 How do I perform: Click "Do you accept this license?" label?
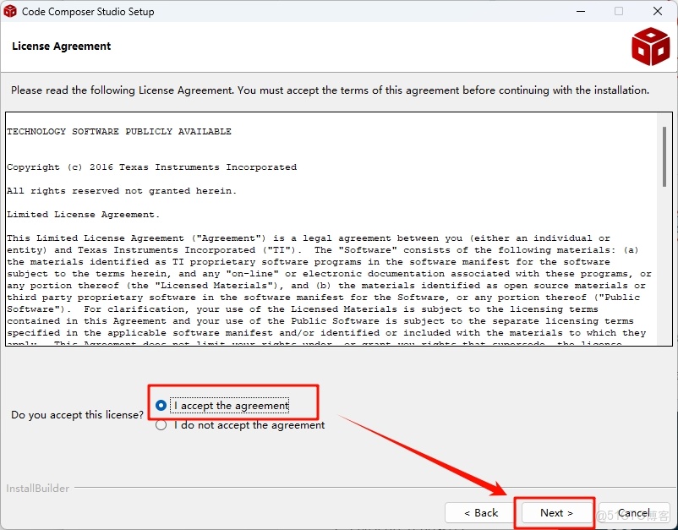[x=77, y=415]
